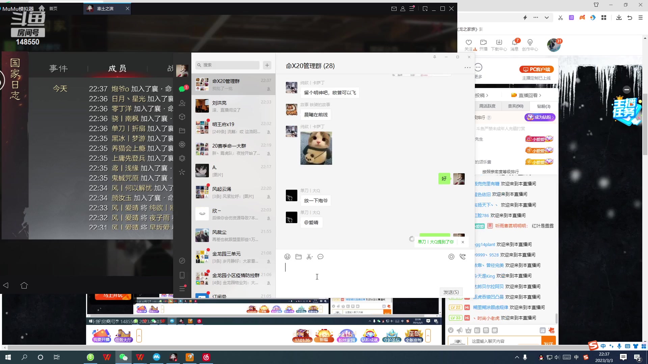Open MuMu emulator mail icon
This screenshot has height=364, width=648.
tap(394, 9)
